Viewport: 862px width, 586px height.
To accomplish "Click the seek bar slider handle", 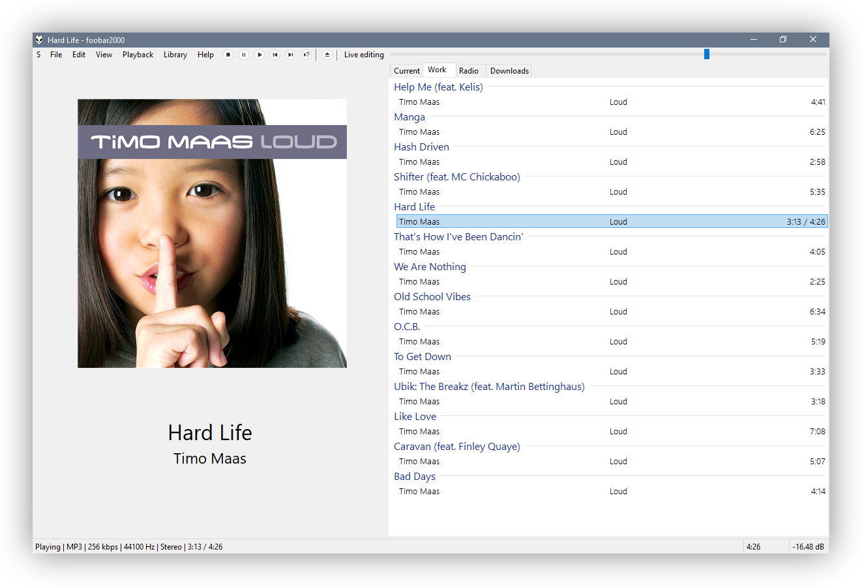I will tap(706, 54).
